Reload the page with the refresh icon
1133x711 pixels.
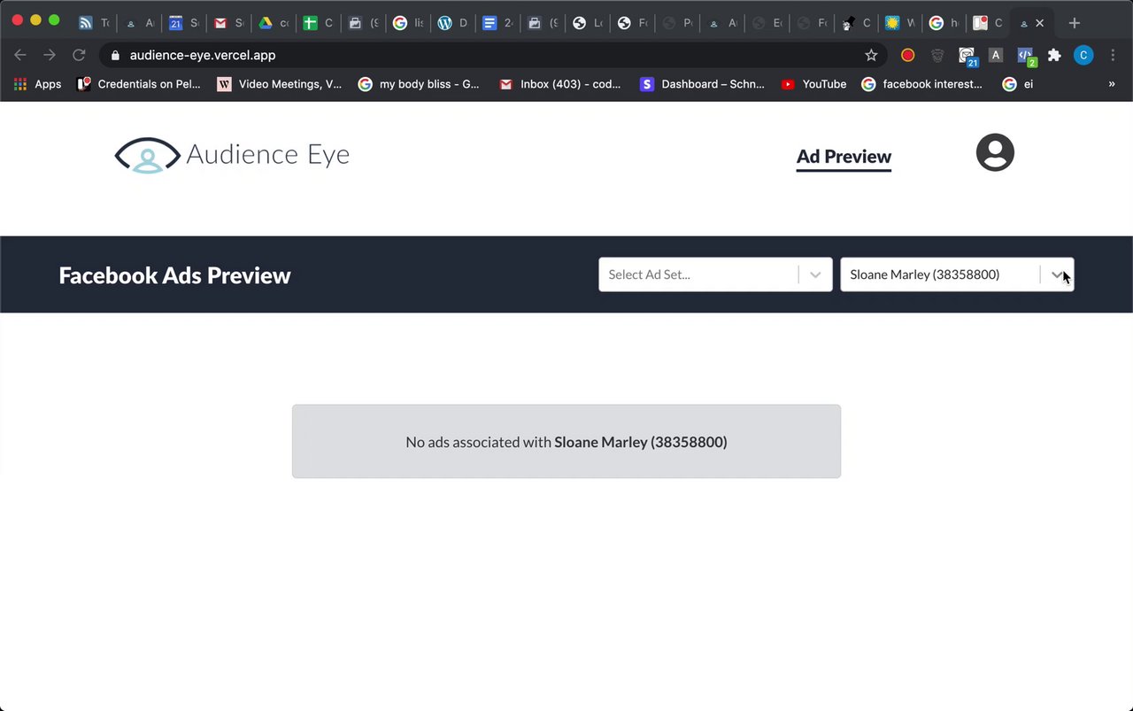coord(79,55)
